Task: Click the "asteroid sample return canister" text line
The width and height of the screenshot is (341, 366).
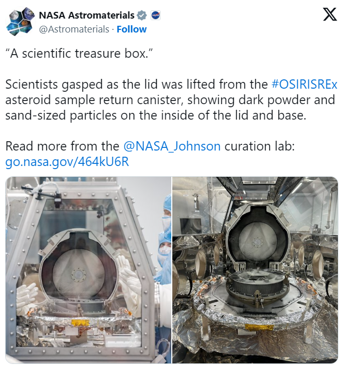Action: coord(170,100)
